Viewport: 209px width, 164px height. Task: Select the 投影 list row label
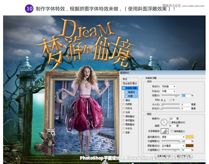[x=128, y=133]
